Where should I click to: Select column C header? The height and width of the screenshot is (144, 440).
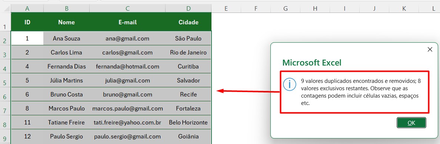tap(127, 8)
